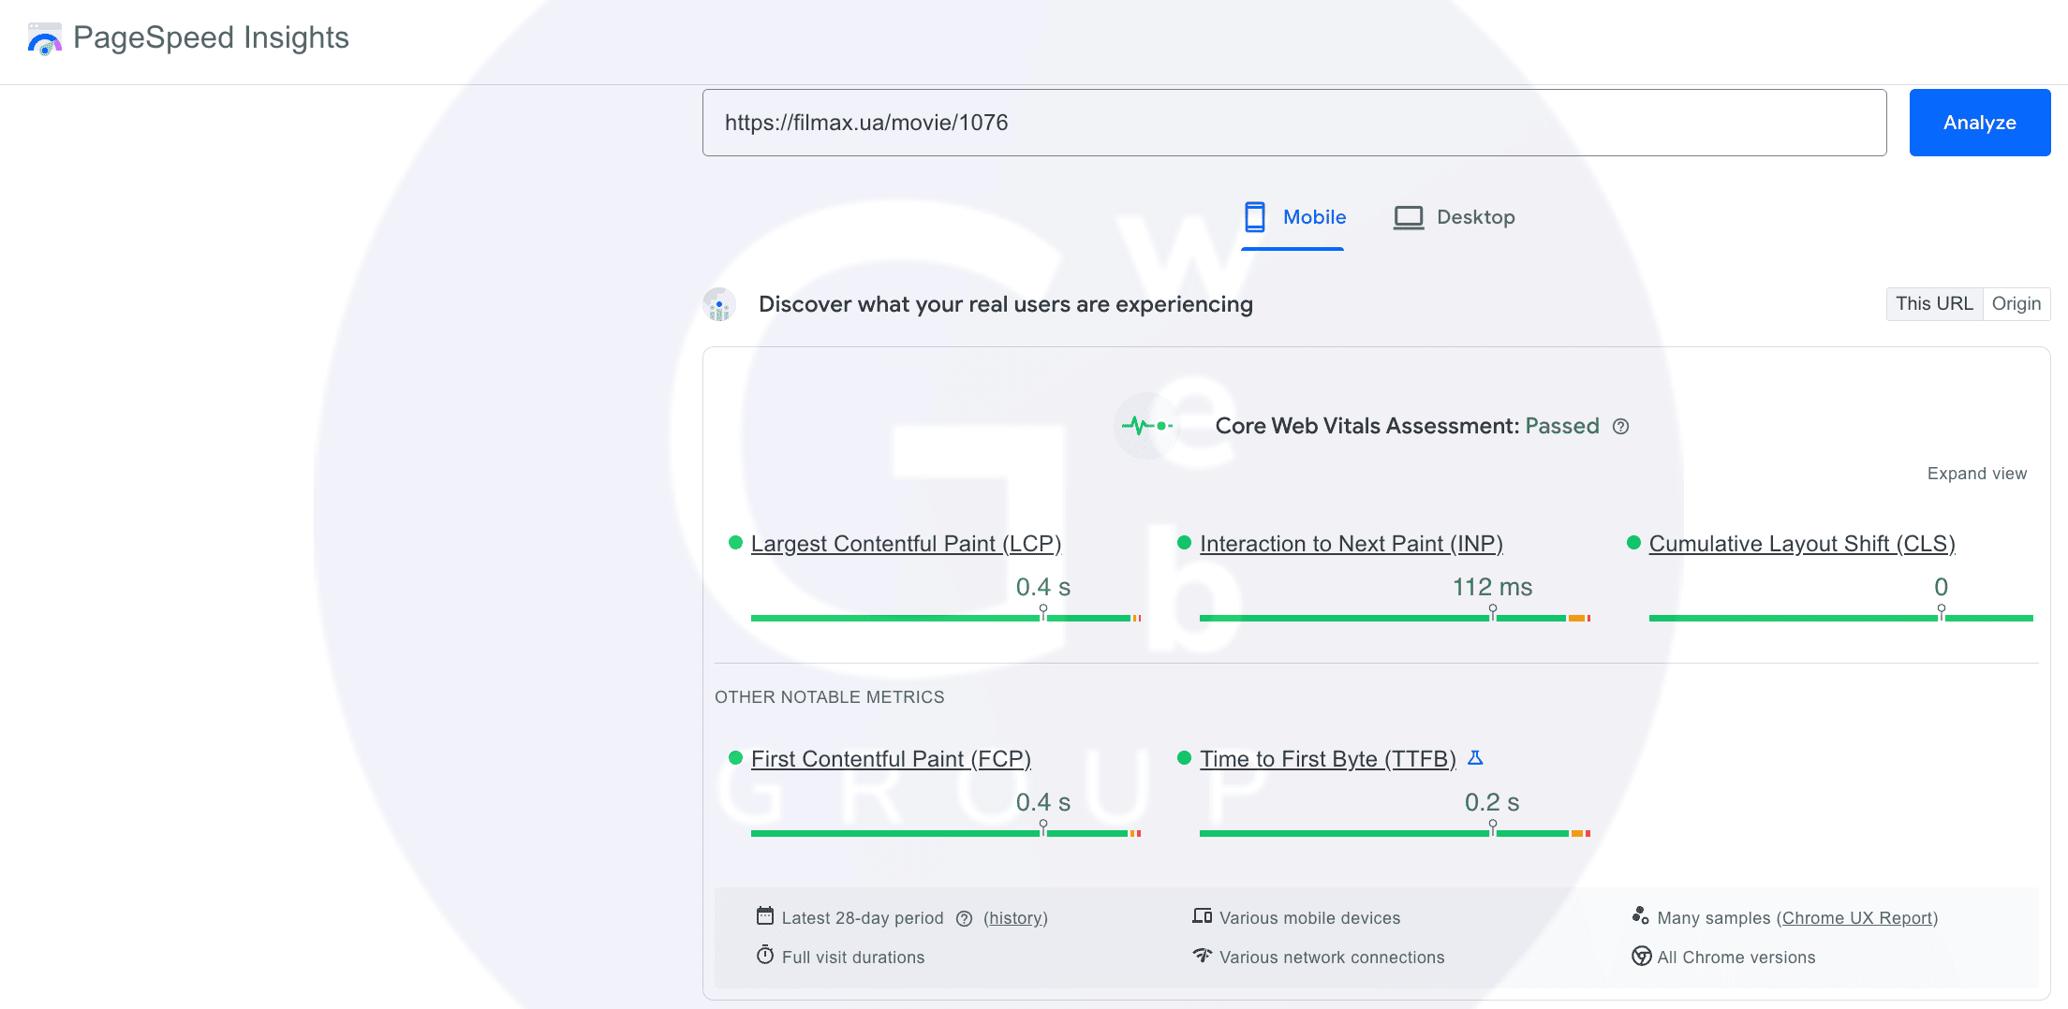Click the PageSpeed Insights logo icon
The height and width of the screenshot is (1009, 2068).
click(x=44, y=39)
